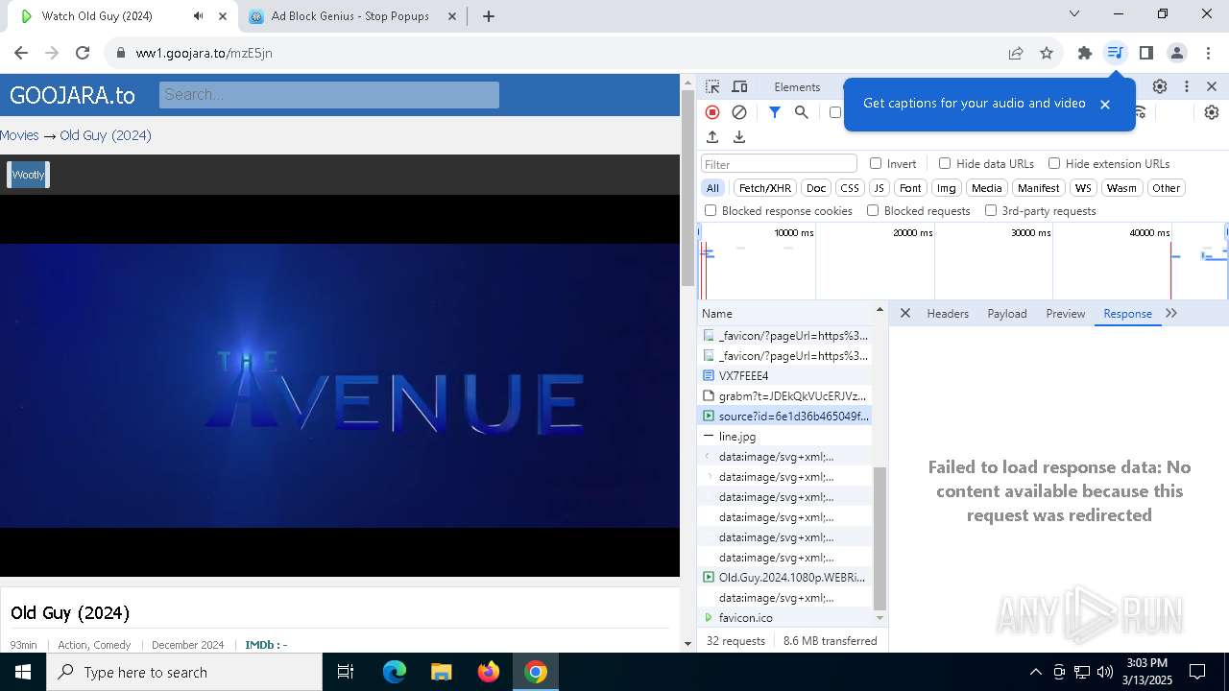Enable 3rd-party requests checkbox

click(x=991, y=210)
